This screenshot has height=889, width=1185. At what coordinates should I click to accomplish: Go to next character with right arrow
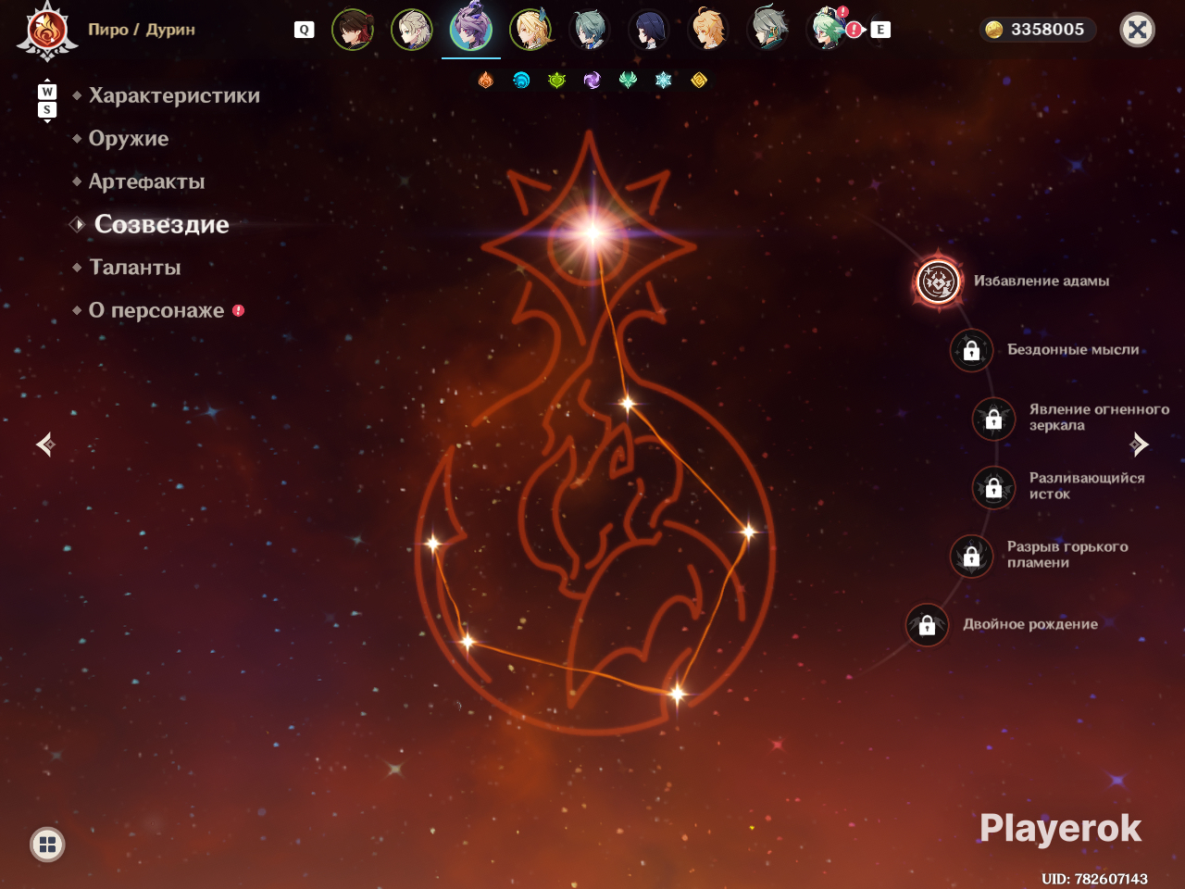(x=1140, y=444)
